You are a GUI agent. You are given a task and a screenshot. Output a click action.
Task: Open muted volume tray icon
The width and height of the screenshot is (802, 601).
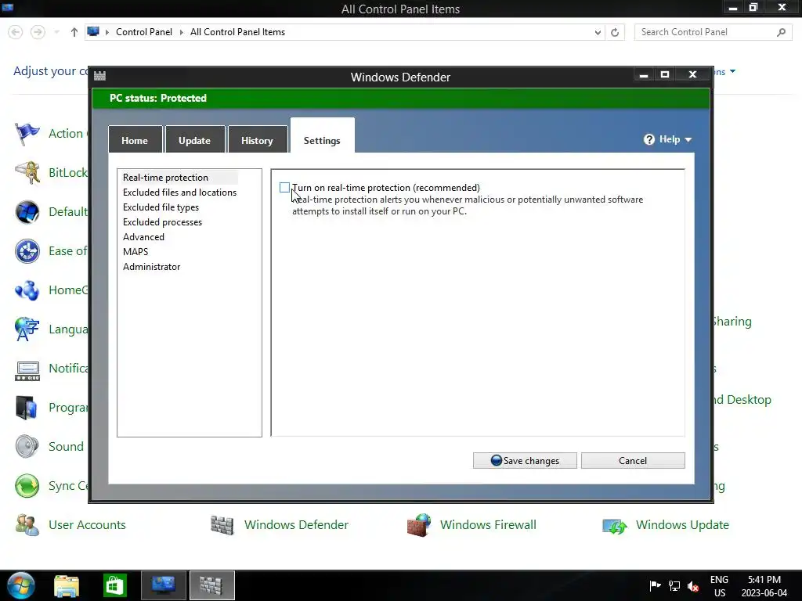693,586
